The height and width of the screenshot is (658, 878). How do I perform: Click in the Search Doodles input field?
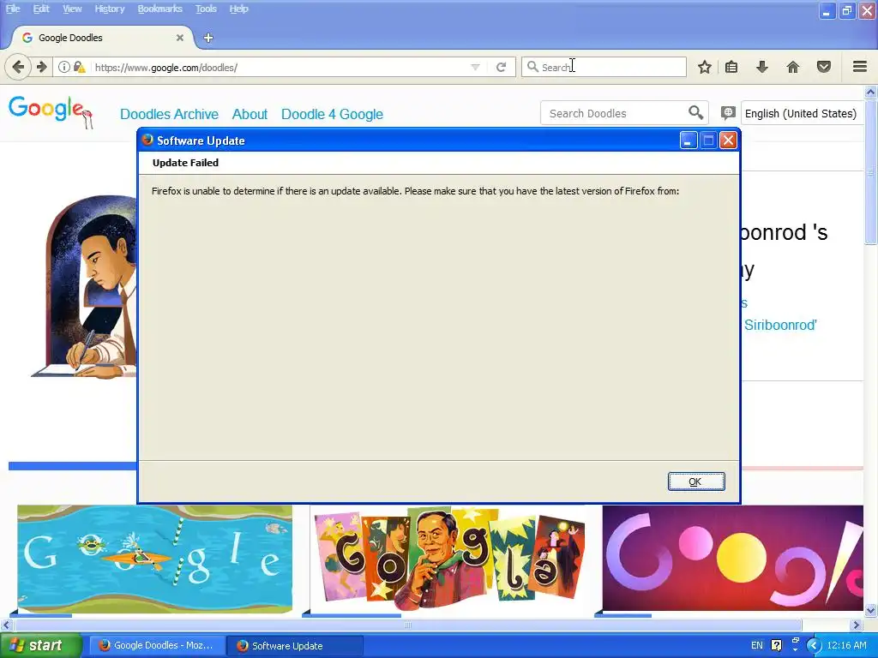[616, 113]
